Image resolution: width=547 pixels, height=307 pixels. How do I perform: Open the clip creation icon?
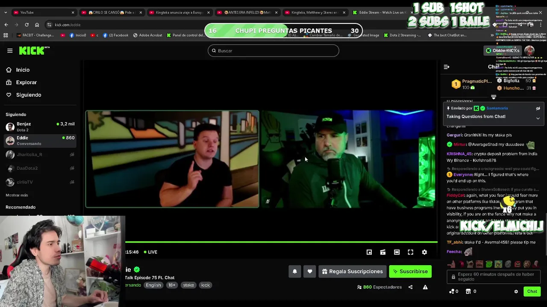pos(383,252)
